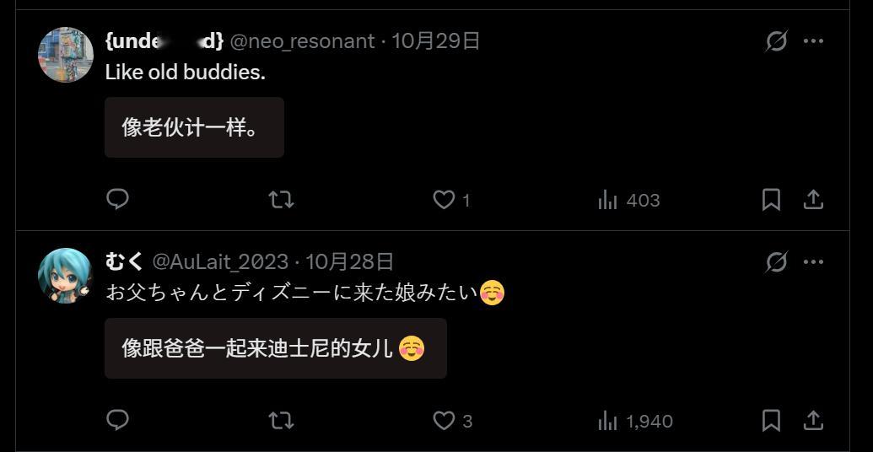Open more options for AuLait_2023 tweet
The image size is (873, 452).
point(813,261)
